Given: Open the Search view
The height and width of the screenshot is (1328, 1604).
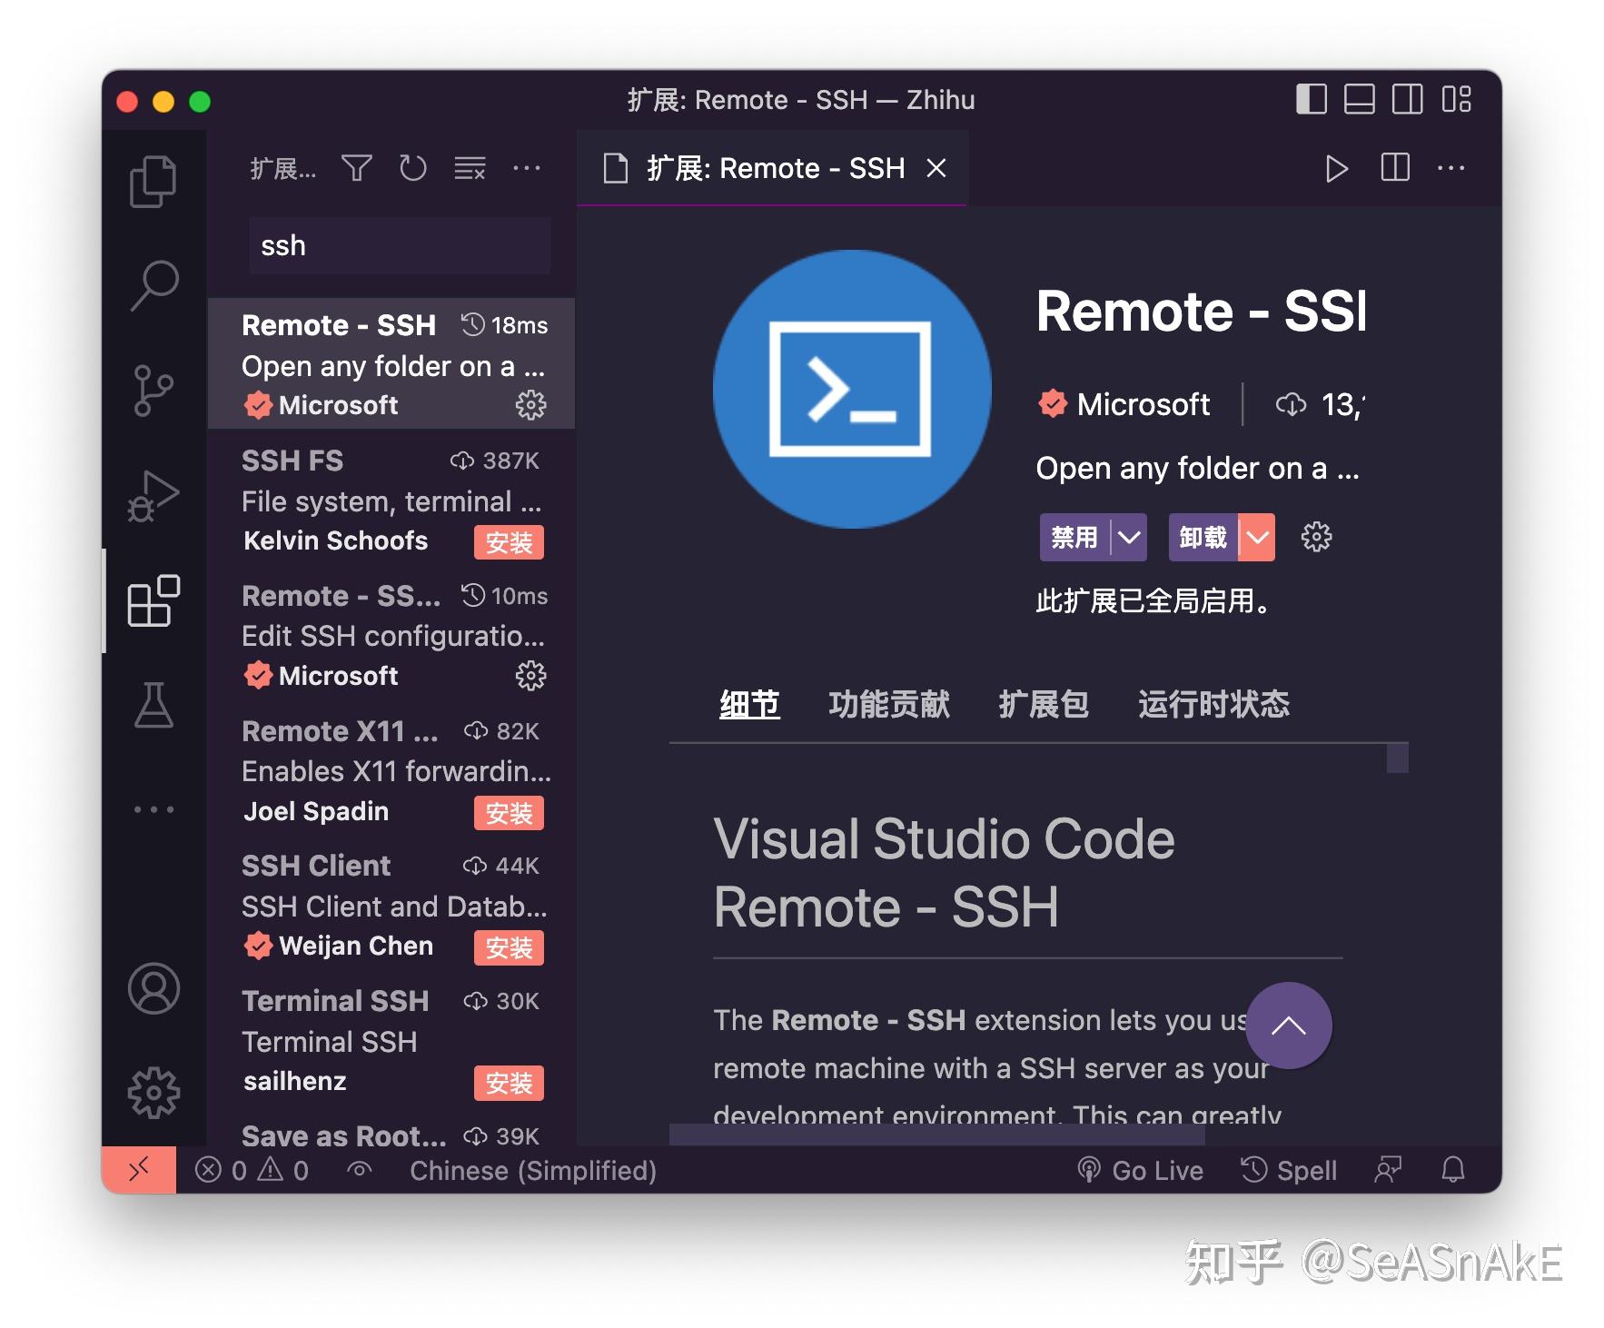Looking at the screenshot, I should tap(153, 286).
